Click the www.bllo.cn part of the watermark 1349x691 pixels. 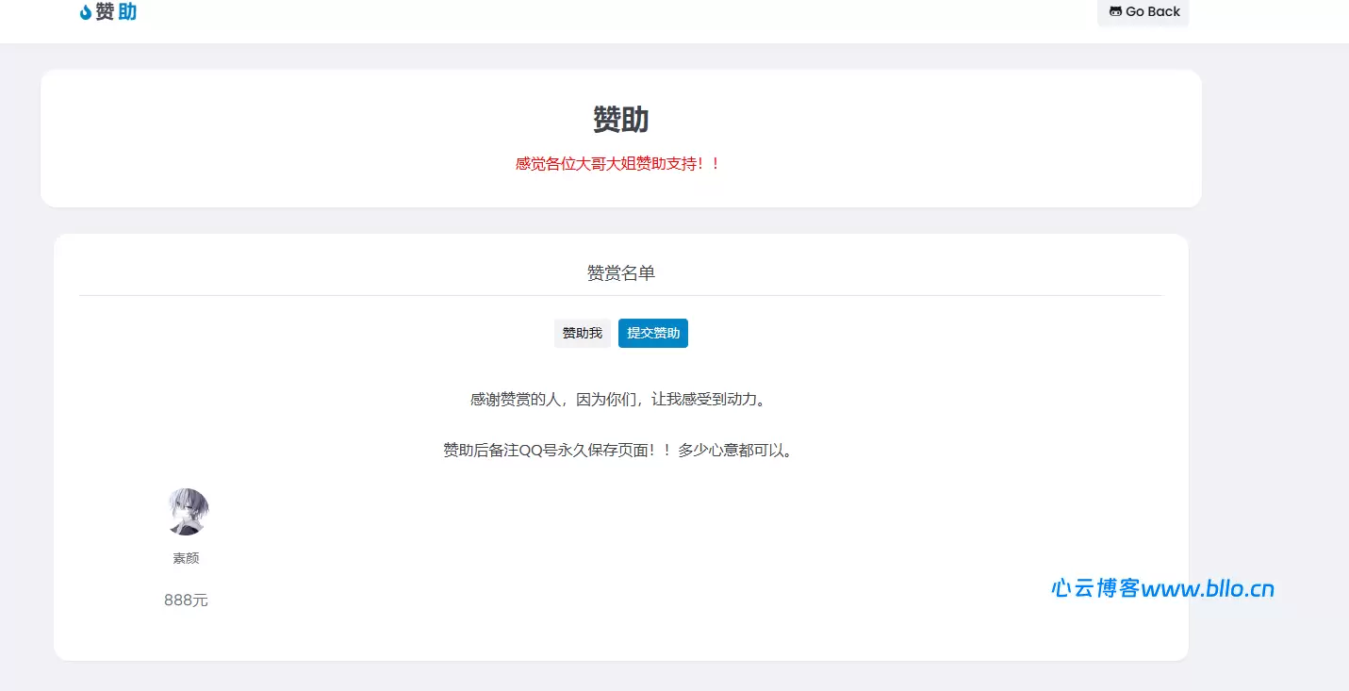tap(1208, 589)
